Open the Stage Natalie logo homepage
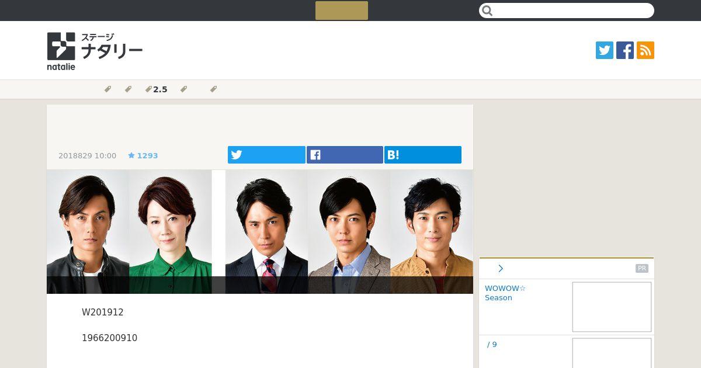 (x=95, y=51)
